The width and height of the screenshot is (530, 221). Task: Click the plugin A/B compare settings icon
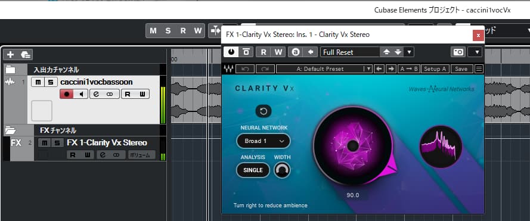pyautogui.click(x=246, y=52)
